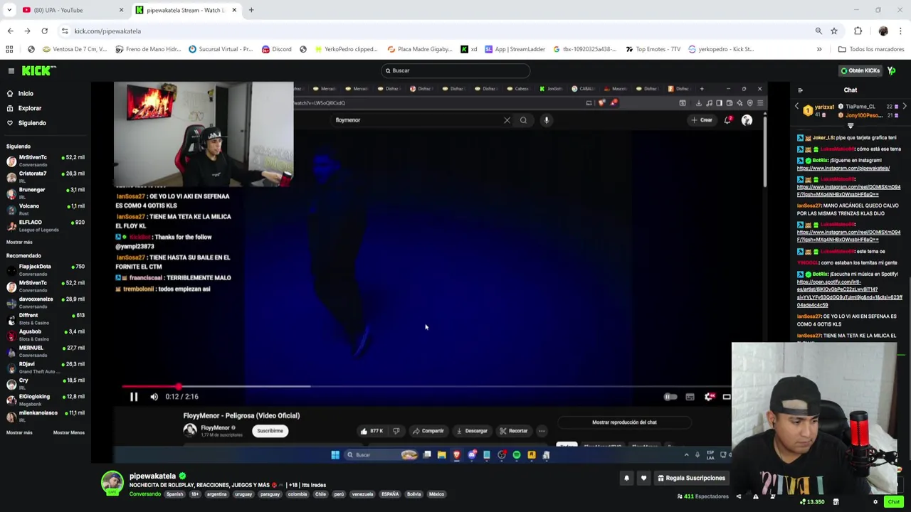Screen dimensions: 911x512
Task: Expand followed channels with Mostrar más
Action: pyautogui.click(x=19, y=242)
